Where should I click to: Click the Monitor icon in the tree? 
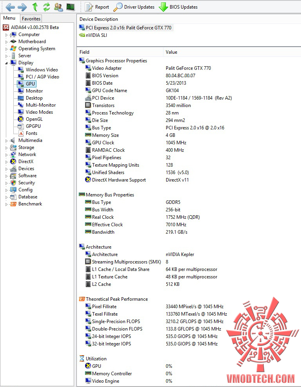[21, 91]
